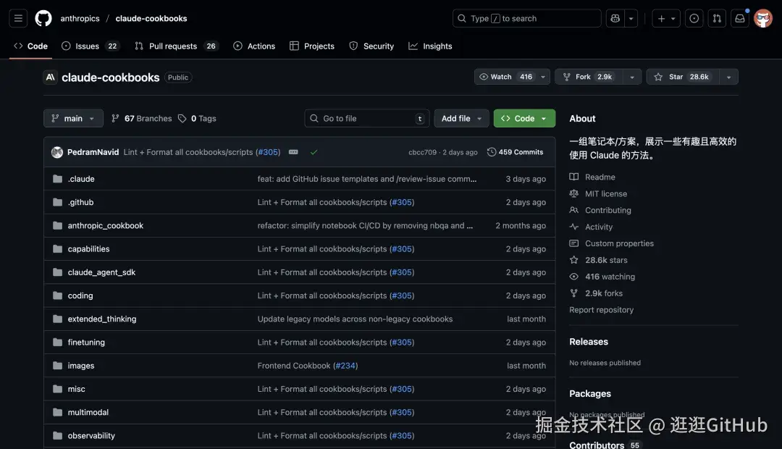Select the Code tab

31,46
